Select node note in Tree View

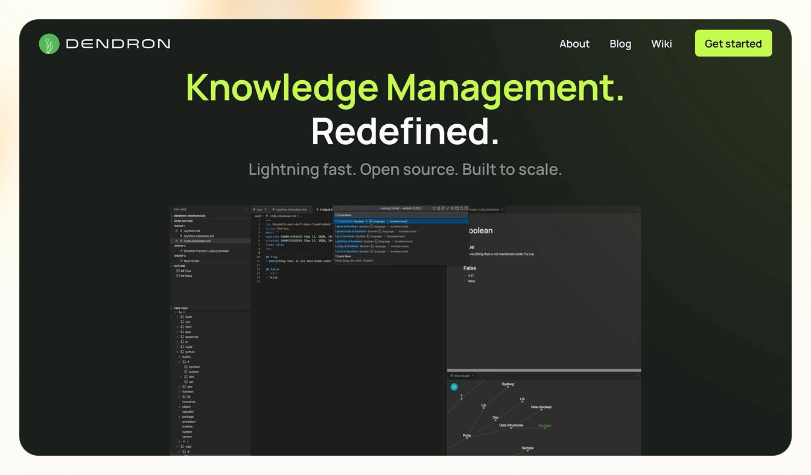[x=189, y=347]
